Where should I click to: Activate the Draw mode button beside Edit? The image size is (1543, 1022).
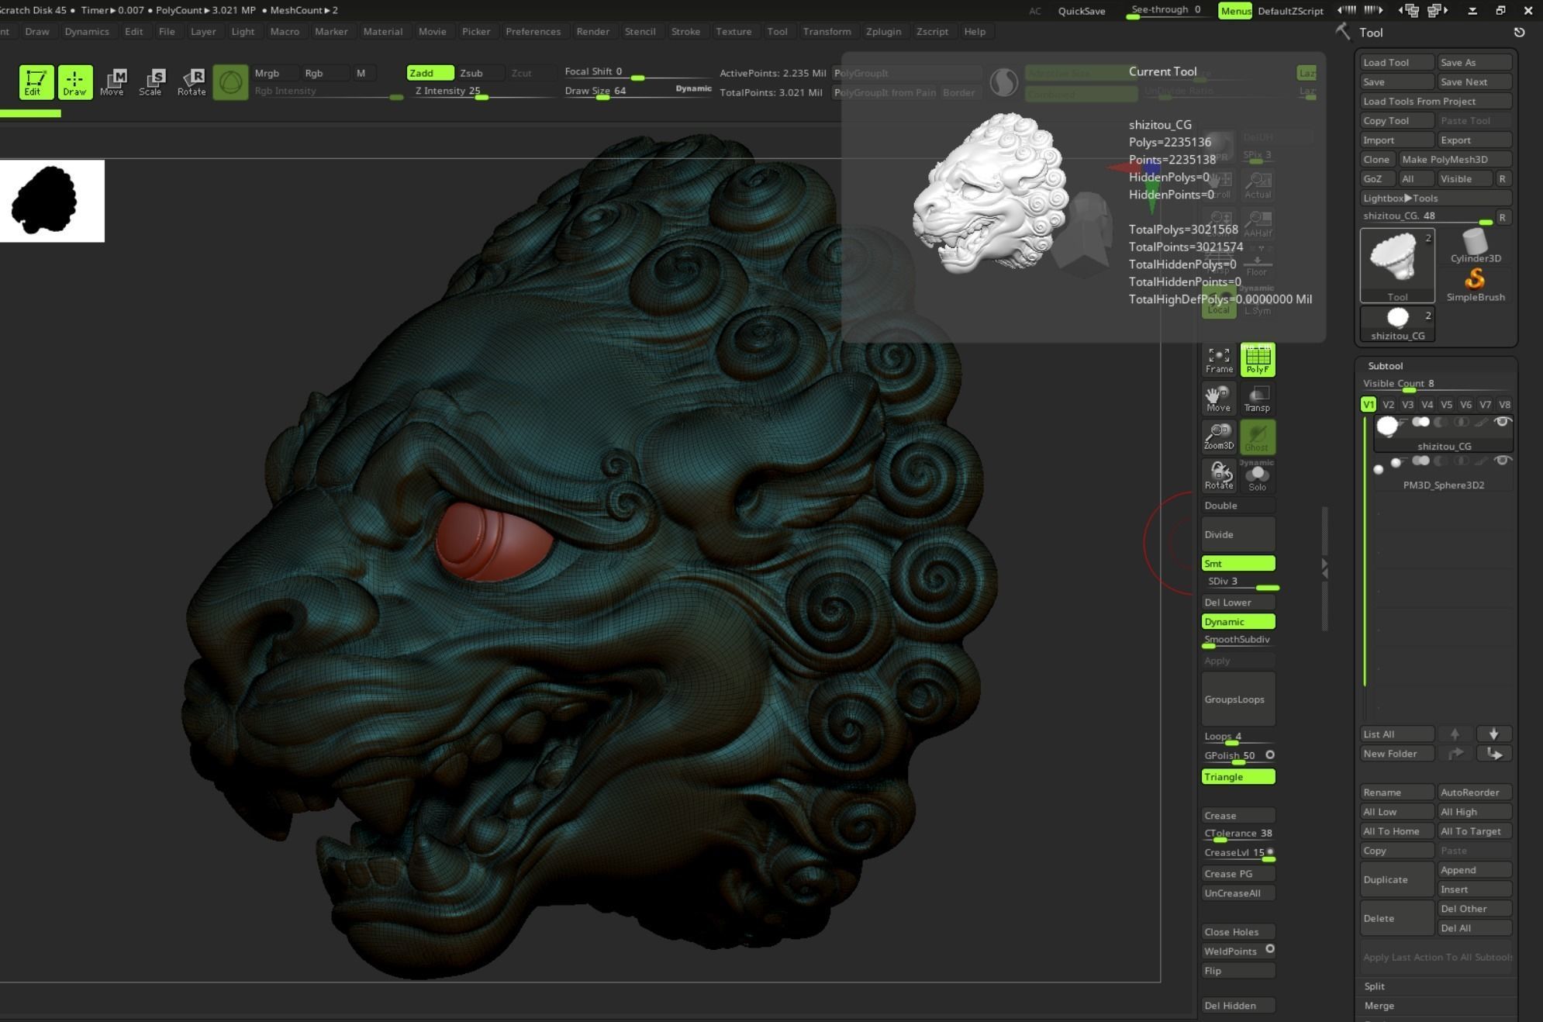pos(74,81)
